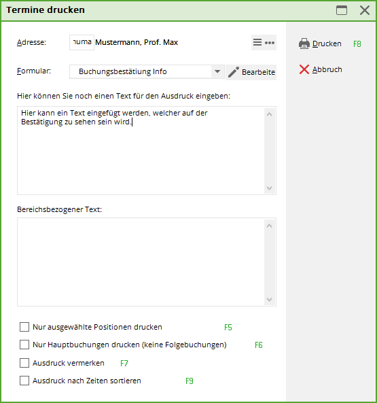Click up arrow of printout text scrollbar
The width and height of the screenshot is (377, 403).
(270, 114)
